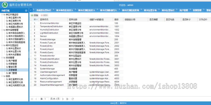The height and width of the screenshot is (105, 211).
Task: Collapse the 功能导航 navigation panel
Action: pyautogui.click(x=26, y=11)
